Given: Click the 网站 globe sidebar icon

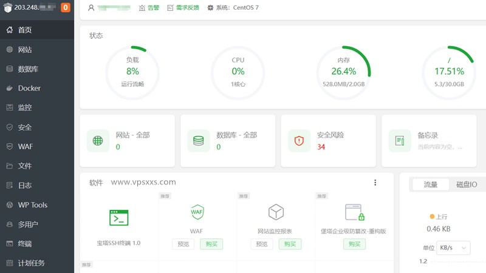Looking at the screenshot, I should point(10,49).
